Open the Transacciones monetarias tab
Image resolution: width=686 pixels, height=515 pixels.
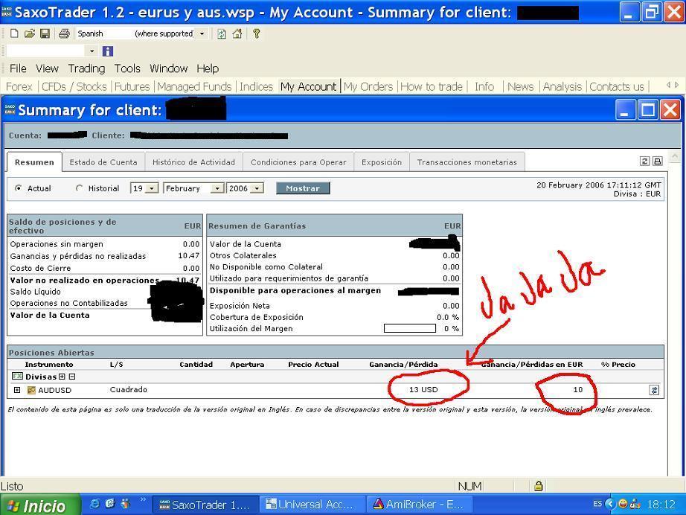(x=467, y=162)
